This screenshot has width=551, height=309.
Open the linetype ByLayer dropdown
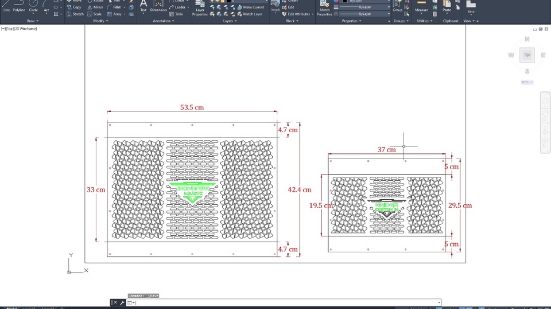click(365, 14)
